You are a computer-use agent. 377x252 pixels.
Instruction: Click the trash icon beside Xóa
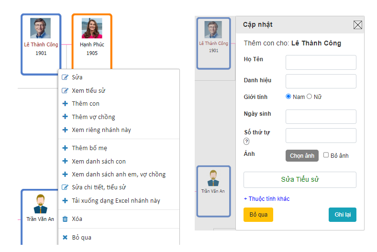pyautogui.click(x=65, y=219)
